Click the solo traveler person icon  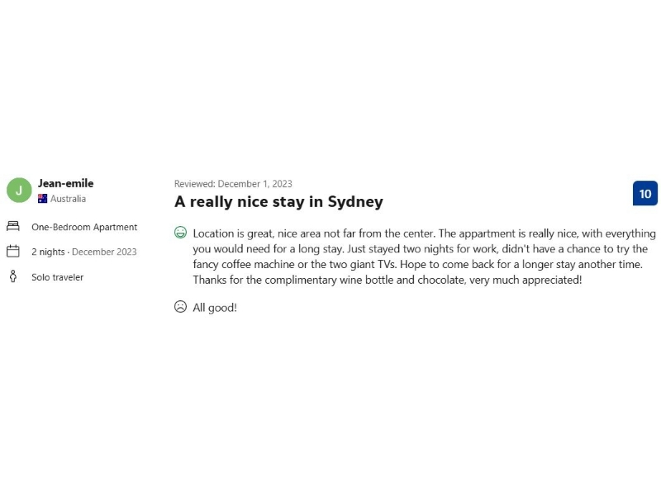[x=13, y=277]
